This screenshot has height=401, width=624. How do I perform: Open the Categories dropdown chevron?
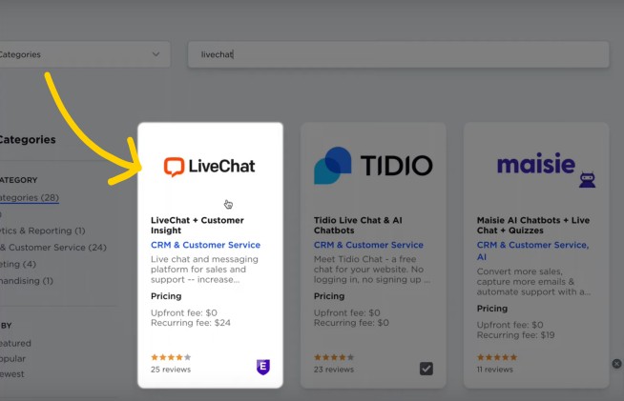(x=156, y=54)
